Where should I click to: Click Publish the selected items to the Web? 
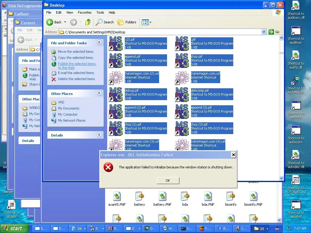tap(77, 66)
